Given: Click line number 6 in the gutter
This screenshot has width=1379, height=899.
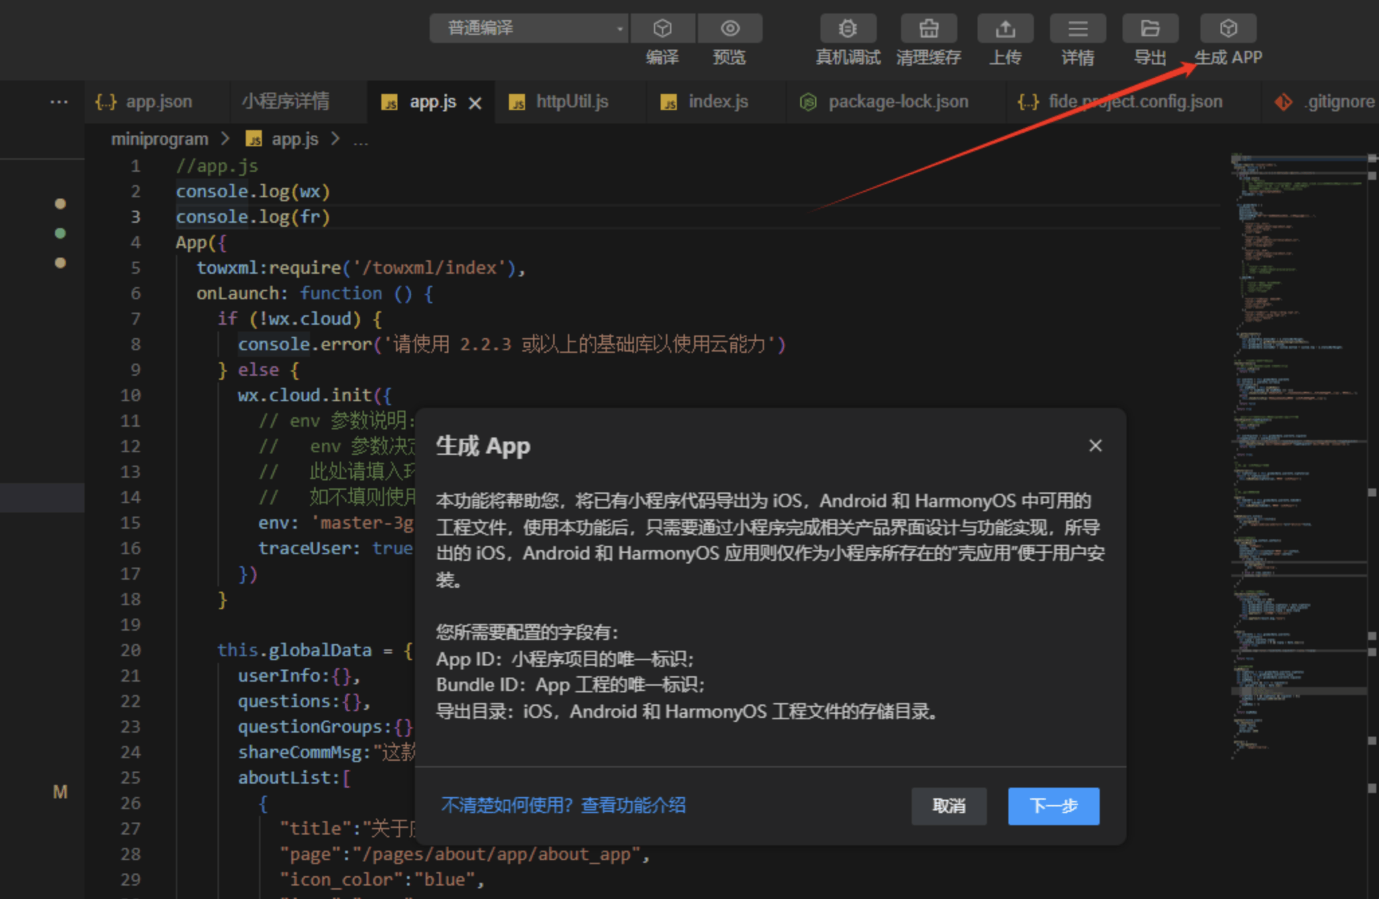Looking at the screenshot, I should [136, 293].
